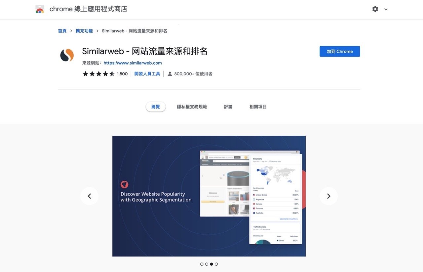The height and width of the screenshot is (272, 423).
Task: Open 擴充功能 breadcrumb link
Action: (x=84, y=31)
